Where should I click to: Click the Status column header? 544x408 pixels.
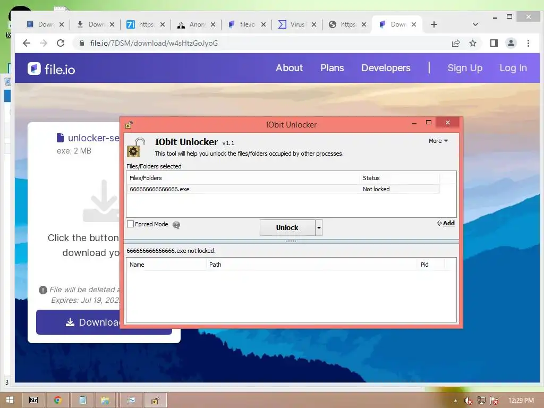tap(399, 178)
